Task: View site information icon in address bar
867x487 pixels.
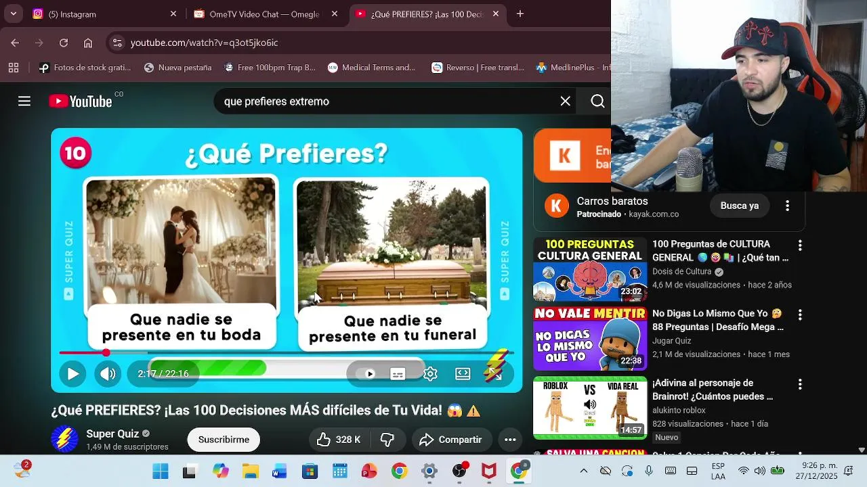Action: coord(117,43)
